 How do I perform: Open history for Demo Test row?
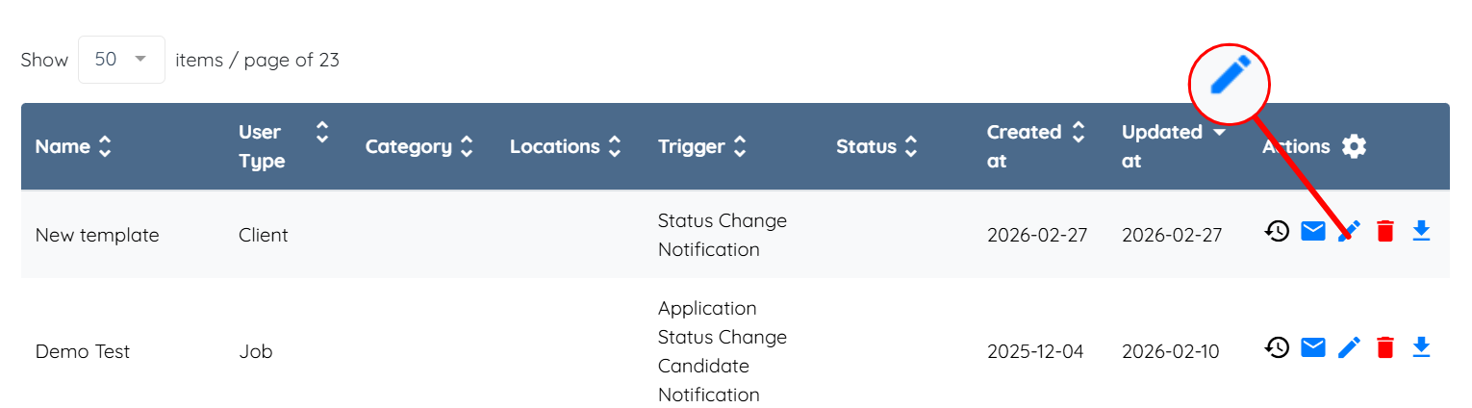tap(1277, 347)
